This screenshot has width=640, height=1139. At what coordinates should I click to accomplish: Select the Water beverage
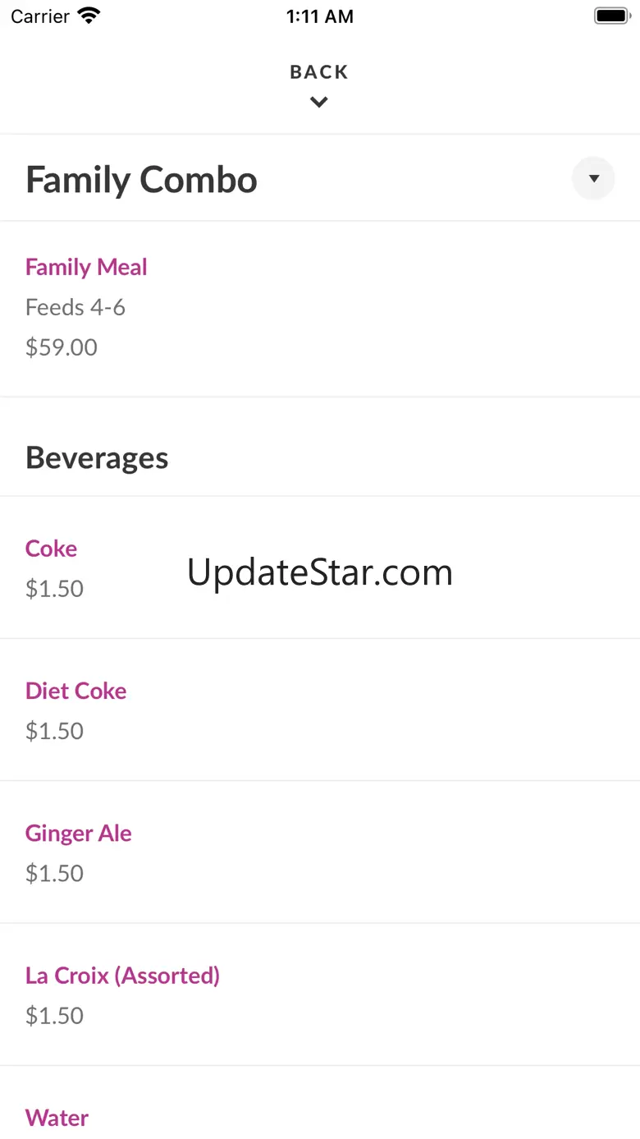pos(57,1118)
